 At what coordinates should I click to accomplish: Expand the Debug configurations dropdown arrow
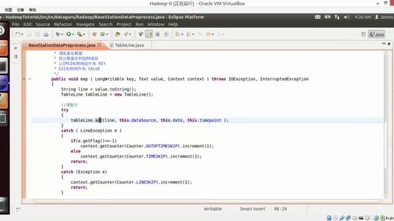(62, 34)
